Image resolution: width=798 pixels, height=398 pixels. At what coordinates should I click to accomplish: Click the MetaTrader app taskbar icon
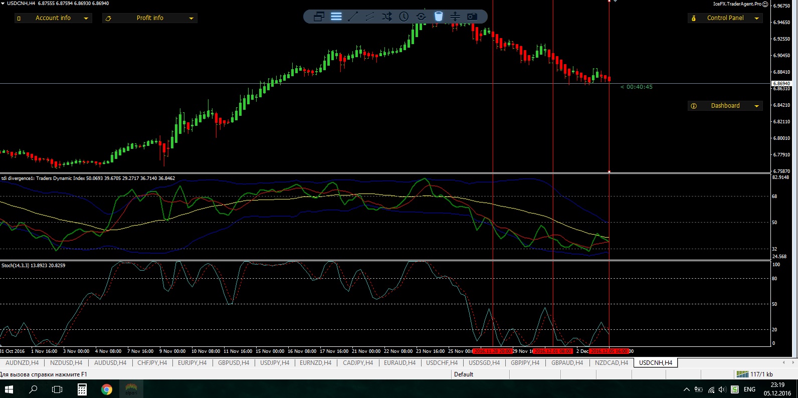pos(131,389)
